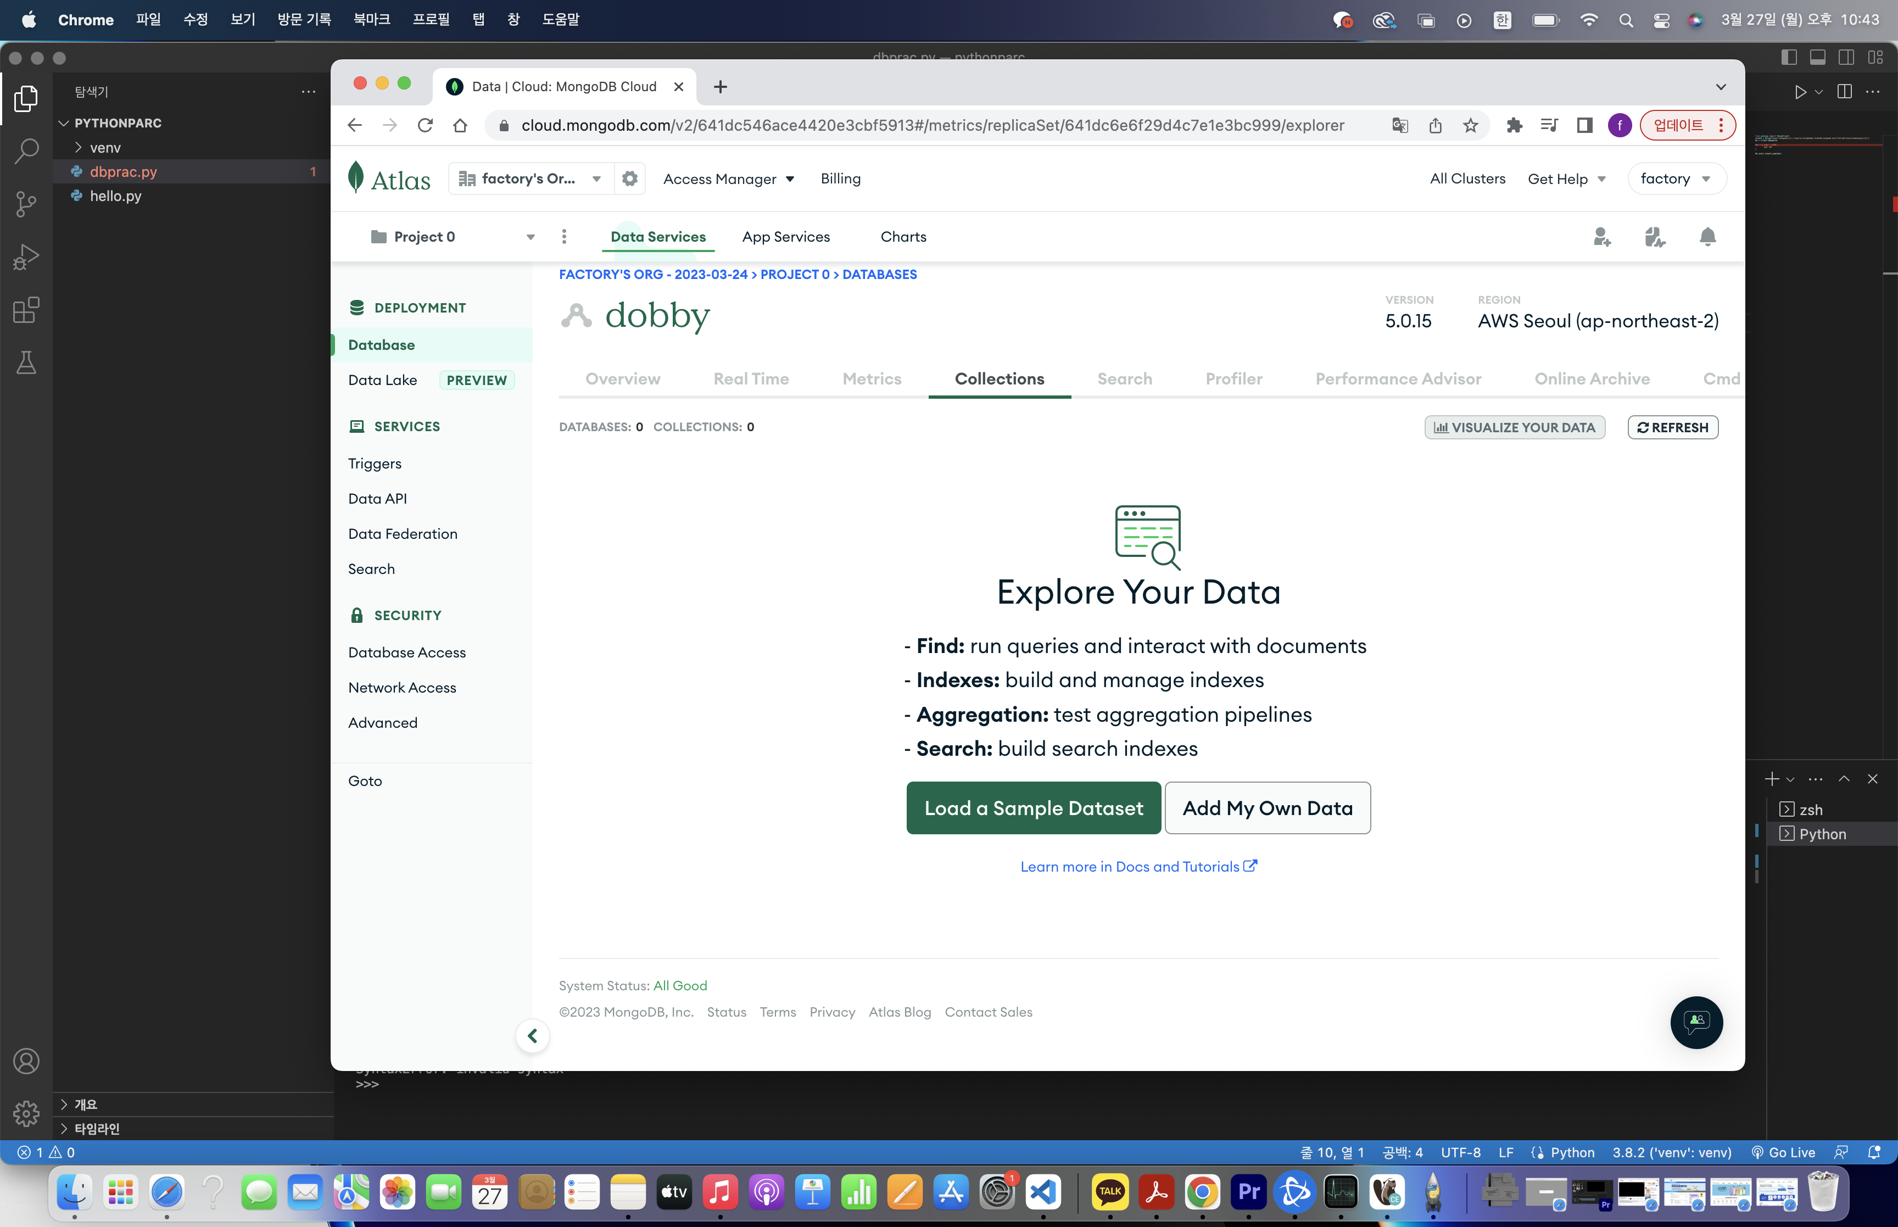Open Chrome tab search chevron
Screen dimensions: 1898x1227
(1721, 87)
